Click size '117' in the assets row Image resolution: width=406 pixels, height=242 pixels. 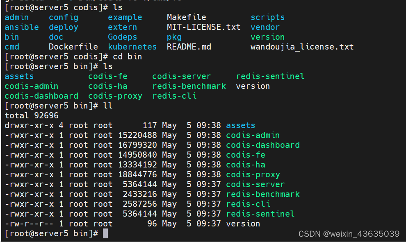tap(150, 125)
